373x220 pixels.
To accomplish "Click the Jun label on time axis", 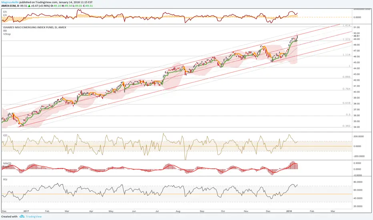I will [x=134, y=211].
